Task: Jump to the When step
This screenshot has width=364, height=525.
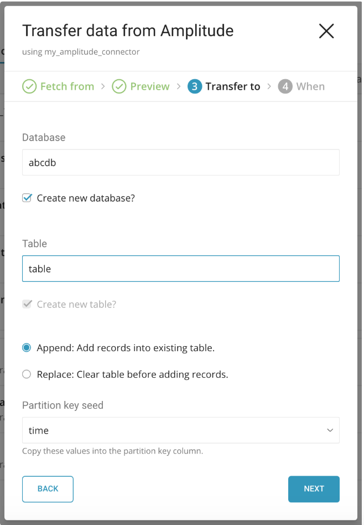Action: (x=310, y=86)
